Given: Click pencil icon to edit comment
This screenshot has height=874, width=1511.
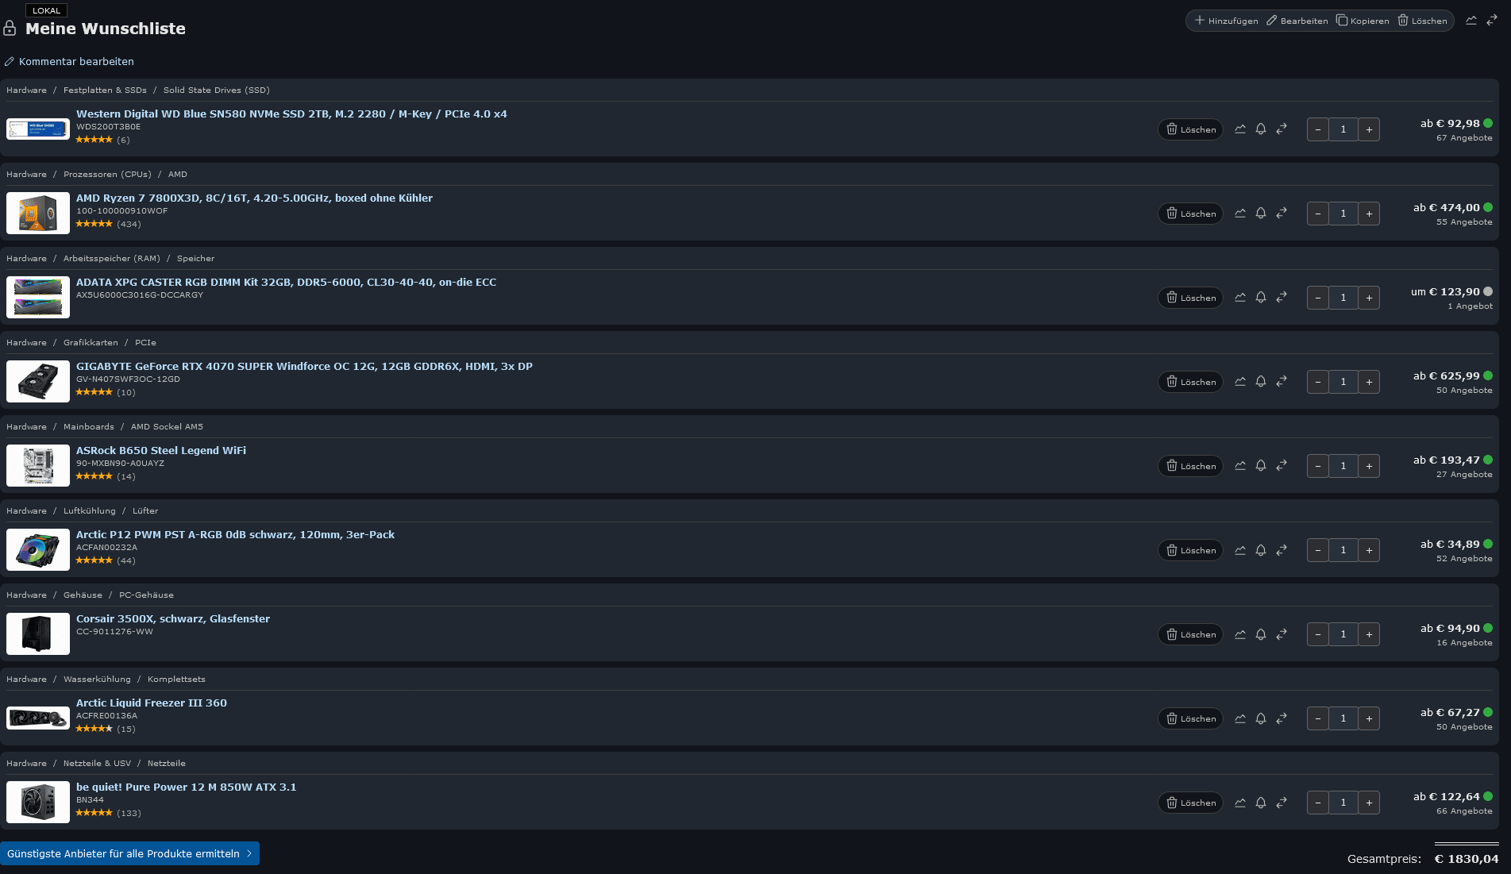Looking at the screenshot, I should point(10,62).
